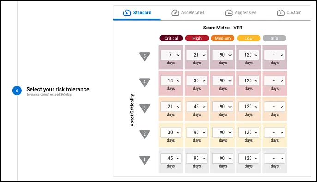Image resolution: width=317 pixels, height=182 pixels.
Task: Click the step 6 circle indicator
Action: 17,91
